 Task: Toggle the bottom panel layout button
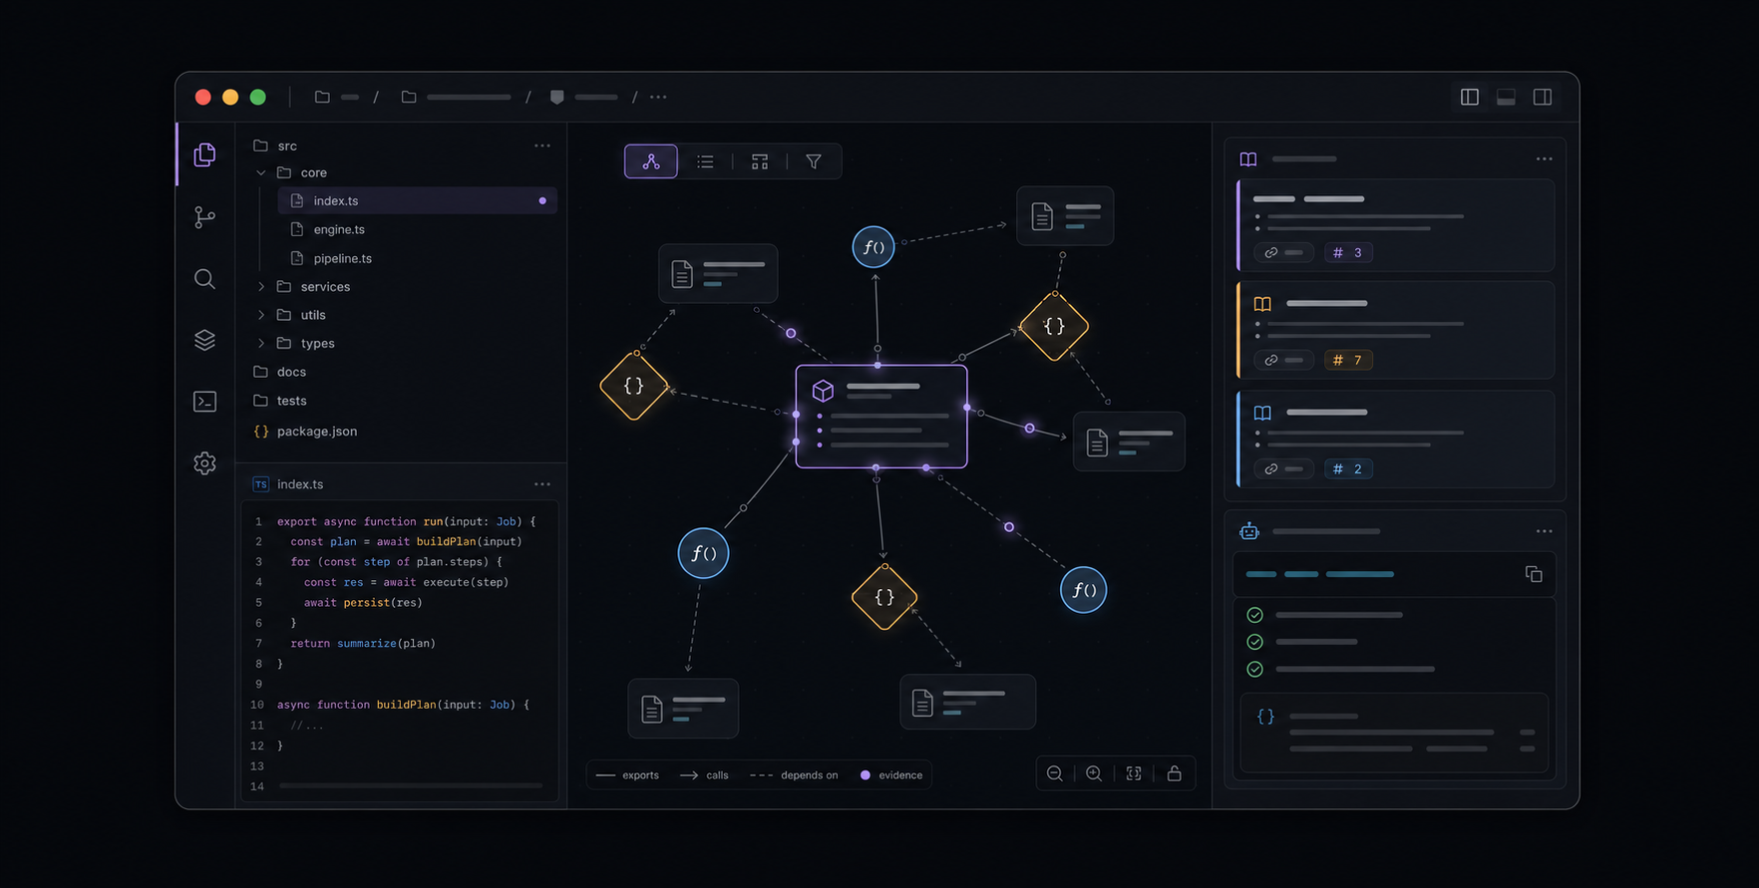[1506, 97]
